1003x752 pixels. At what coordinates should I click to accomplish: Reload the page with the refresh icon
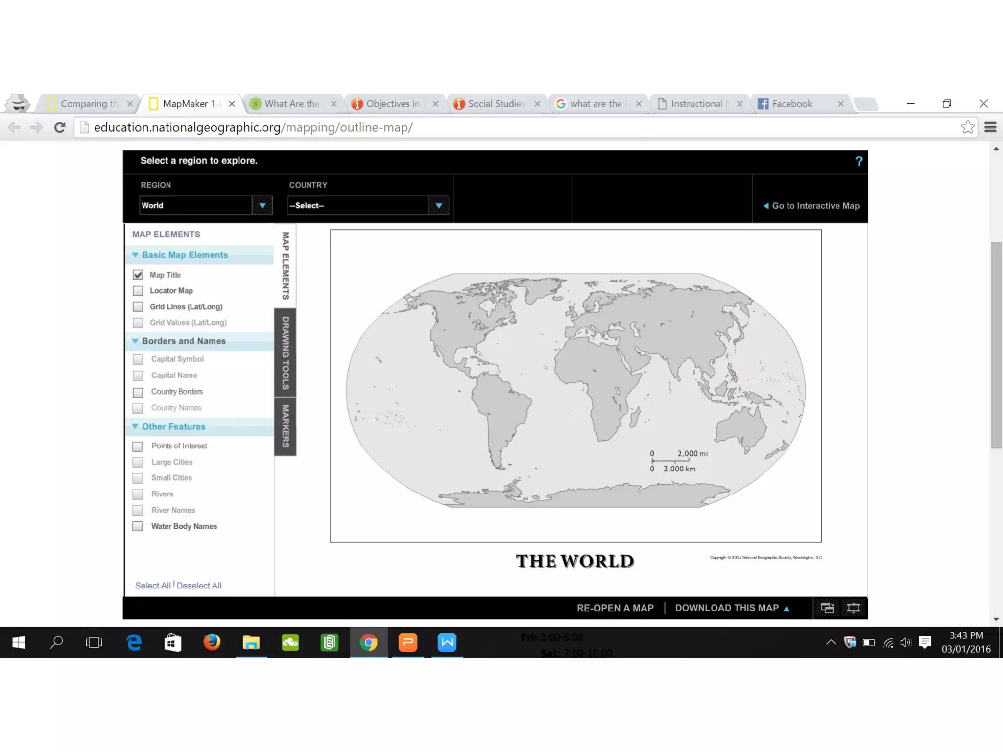coord(60,128)
